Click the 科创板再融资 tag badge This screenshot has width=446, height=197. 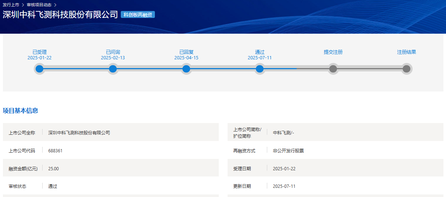(138, 15)
